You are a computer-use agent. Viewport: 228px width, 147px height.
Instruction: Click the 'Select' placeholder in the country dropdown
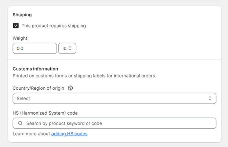point(23,98)
